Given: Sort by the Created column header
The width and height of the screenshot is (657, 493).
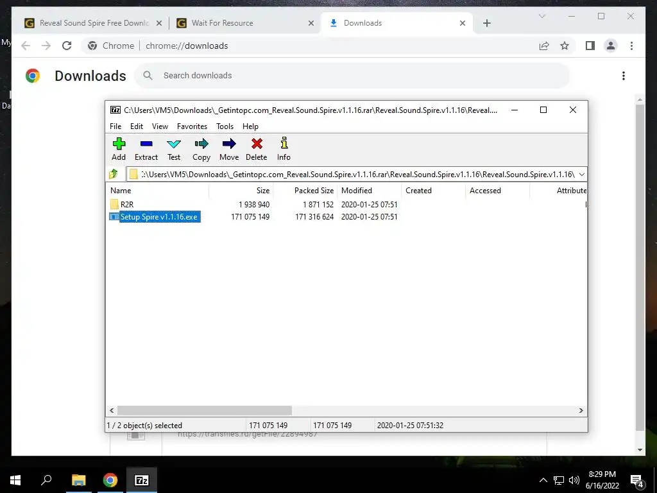Looking at the screenshot, I should coord(433,190).
